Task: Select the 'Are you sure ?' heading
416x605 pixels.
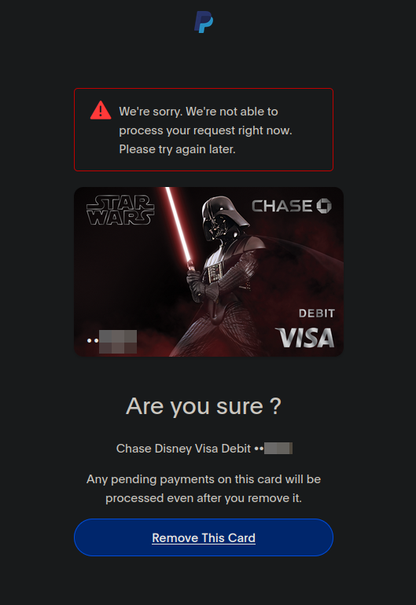Action: tap(204, 406)
